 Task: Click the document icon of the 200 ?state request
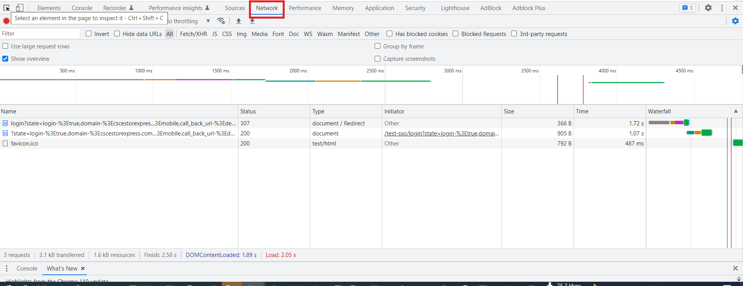[5, 133]
